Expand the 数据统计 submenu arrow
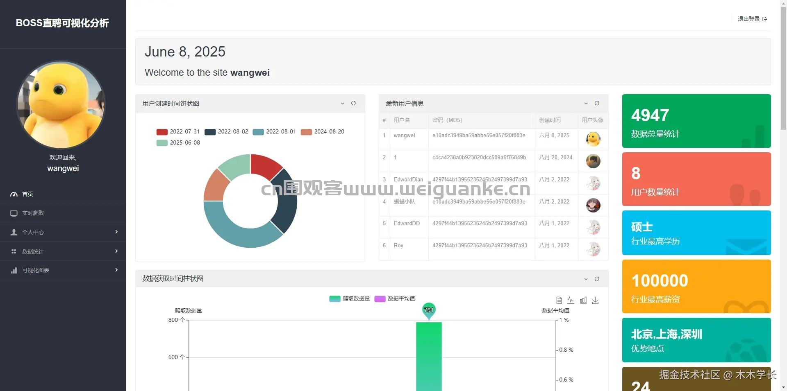 click(116, 251)
